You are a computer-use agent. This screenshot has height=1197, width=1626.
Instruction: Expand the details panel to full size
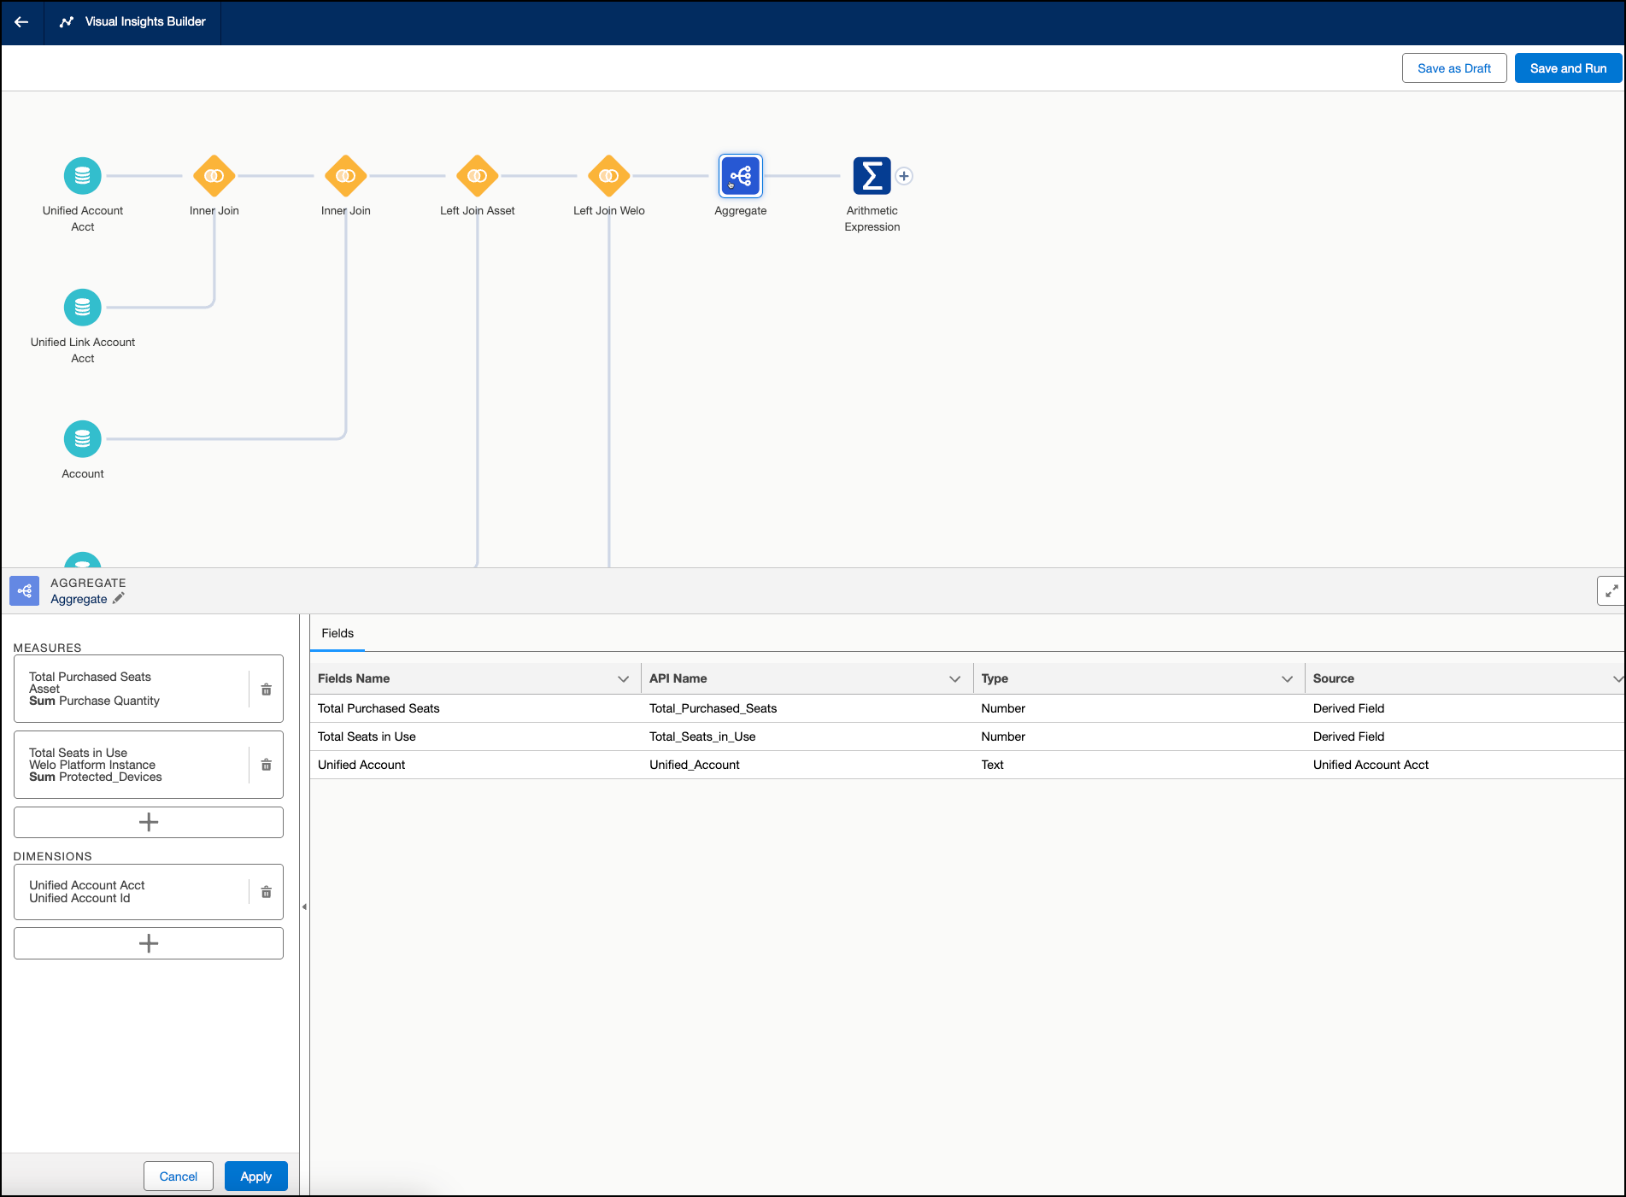pyautogui.click(x=1611, y=590)
